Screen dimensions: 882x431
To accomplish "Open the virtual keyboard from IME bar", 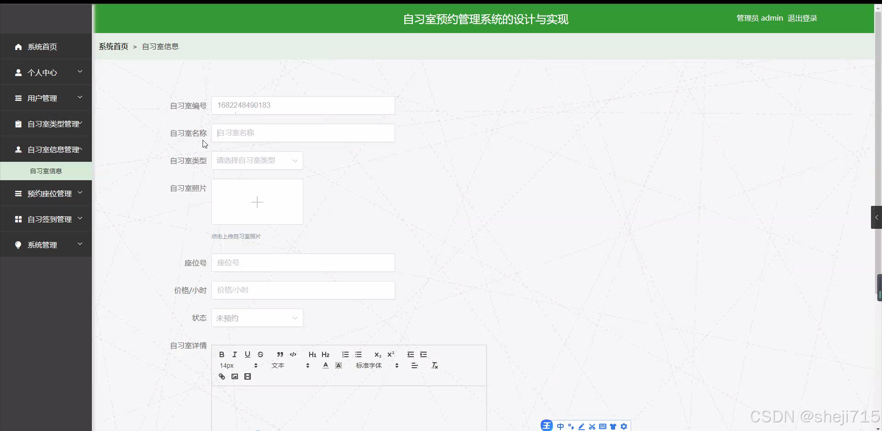I will click(x=603, y=426).
